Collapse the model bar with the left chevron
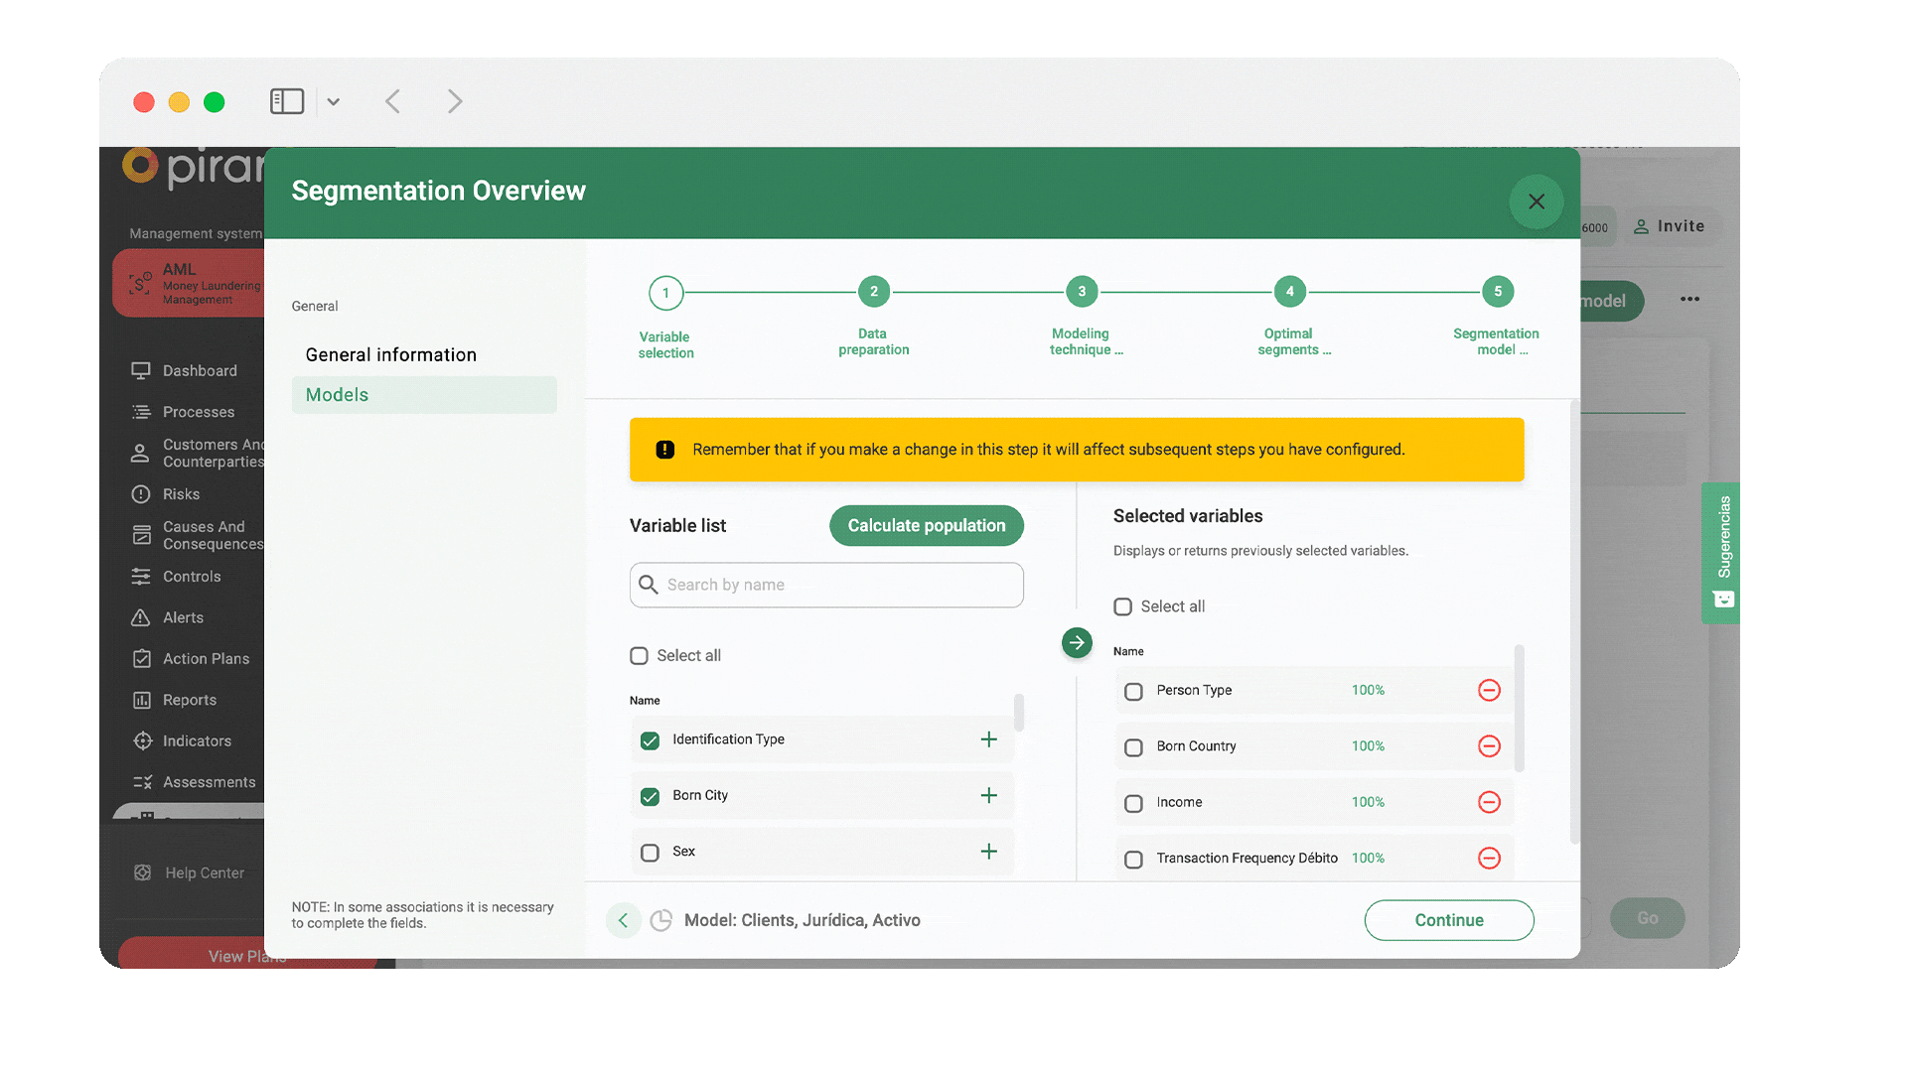 pos(623,920)
